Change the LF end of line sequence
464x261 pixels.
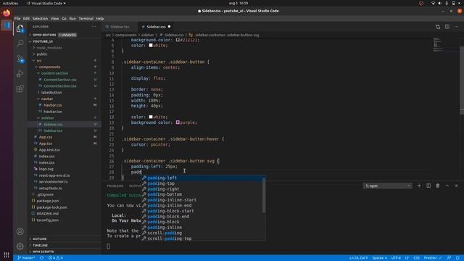(407, 258)
